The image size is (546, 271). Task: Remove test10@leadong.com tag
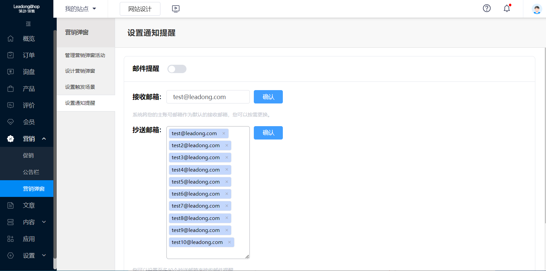point(229,242)
